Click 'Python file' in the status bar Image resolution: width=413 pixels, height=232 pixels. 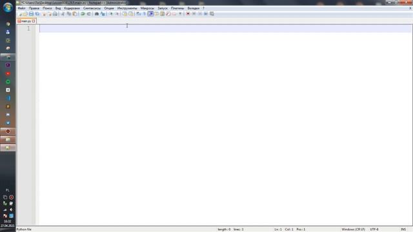[x=24, y=229]
